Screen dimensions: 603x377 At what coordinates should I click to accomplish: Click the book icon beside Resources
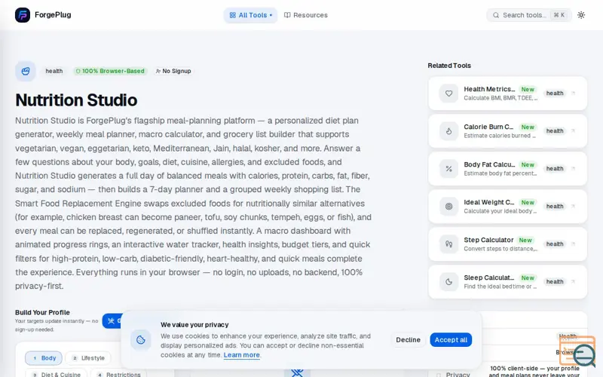tap(287, 15)
